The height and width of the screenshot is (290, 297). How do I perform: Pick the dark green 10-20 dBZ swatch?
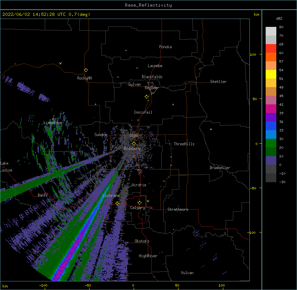271,152
